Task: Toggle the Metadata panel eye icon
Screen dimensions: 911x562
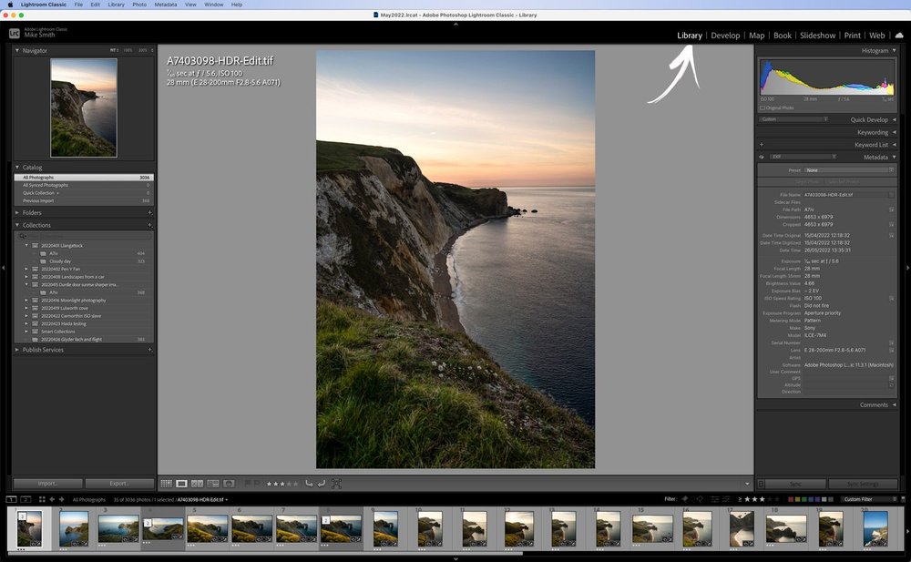Action: click(762, 157)
